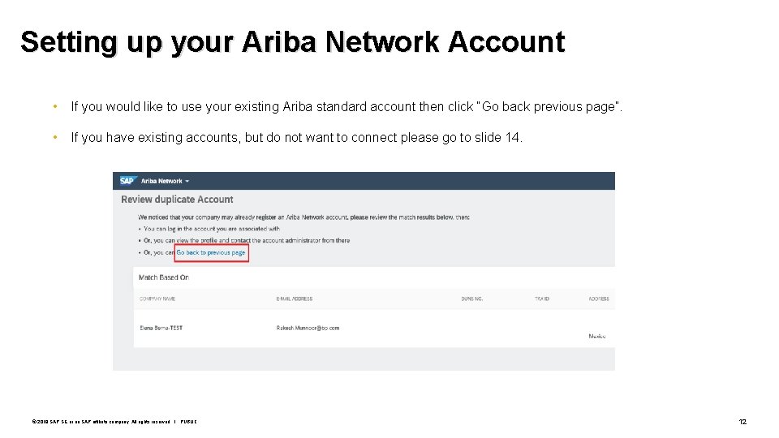Click the 'Go back to previous page' link
The width and height of the screenshot is (779, 438).
coord(211,253)
